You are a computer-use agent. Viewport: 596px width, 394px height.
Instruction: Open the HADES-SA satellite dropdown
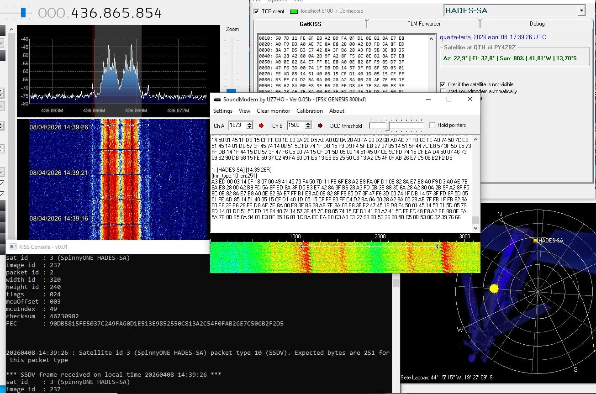click(x=581, y=11)
